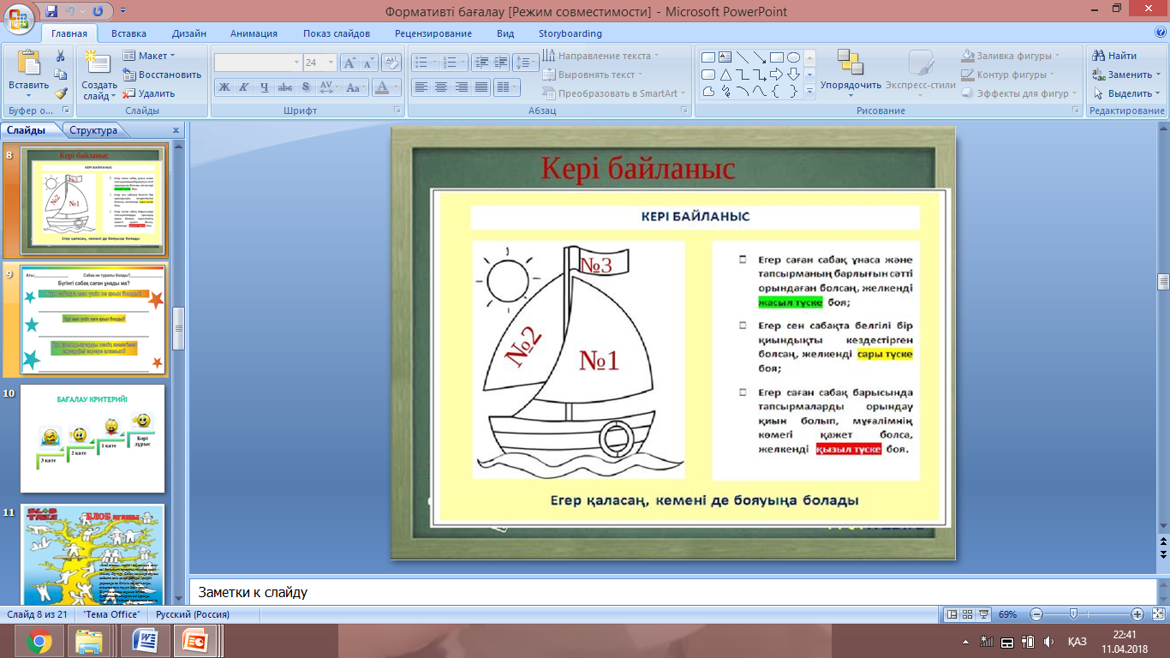
Task: Click the Clear Formatting eraser icon
Action: pyautogui.click(x=391, y=63)
